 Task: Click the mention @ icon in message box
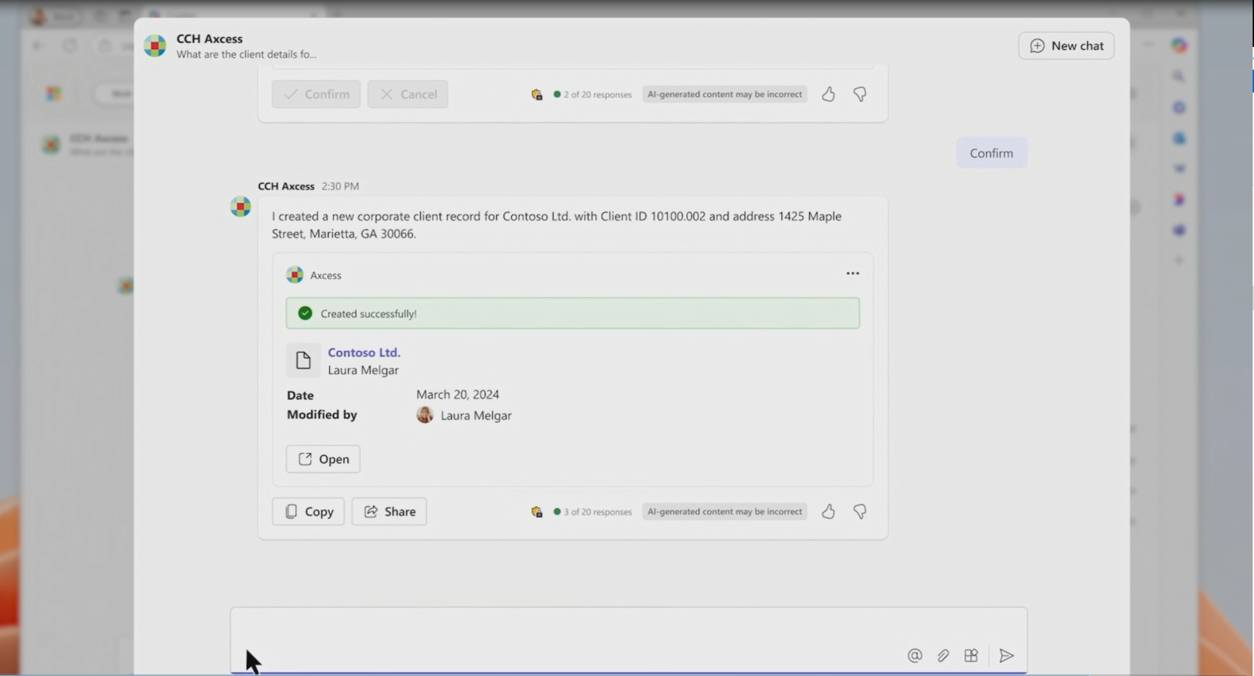915,656
